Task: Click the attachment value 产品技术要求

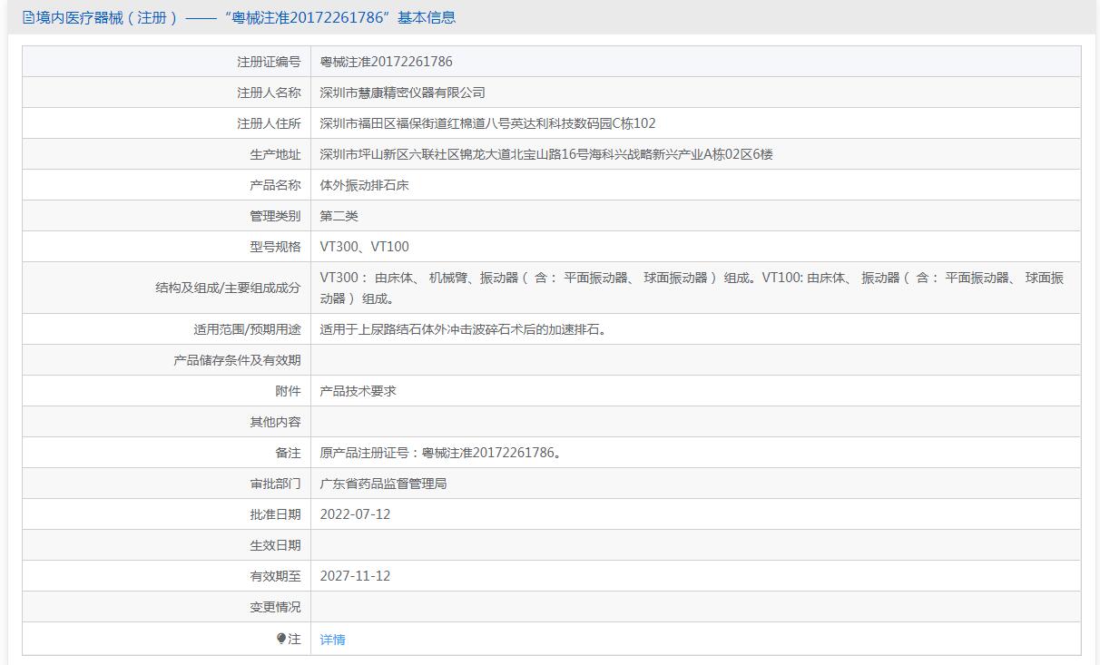Action: (358, 391)
